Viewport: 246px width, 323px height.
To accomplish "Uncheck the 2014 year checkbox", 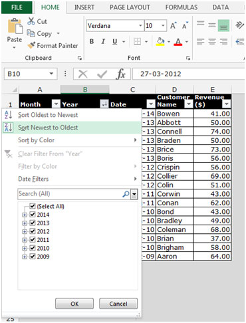I will [33, 214].
